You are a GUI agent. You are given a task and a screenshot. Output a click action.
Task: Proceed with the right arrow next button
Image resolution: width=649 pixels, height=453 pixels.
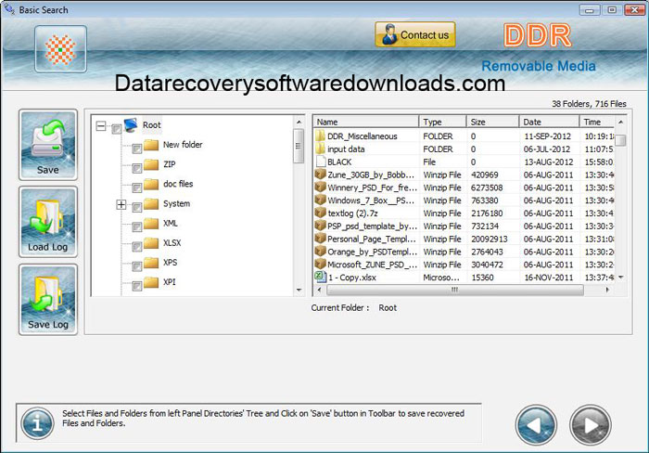pos(591,424)
